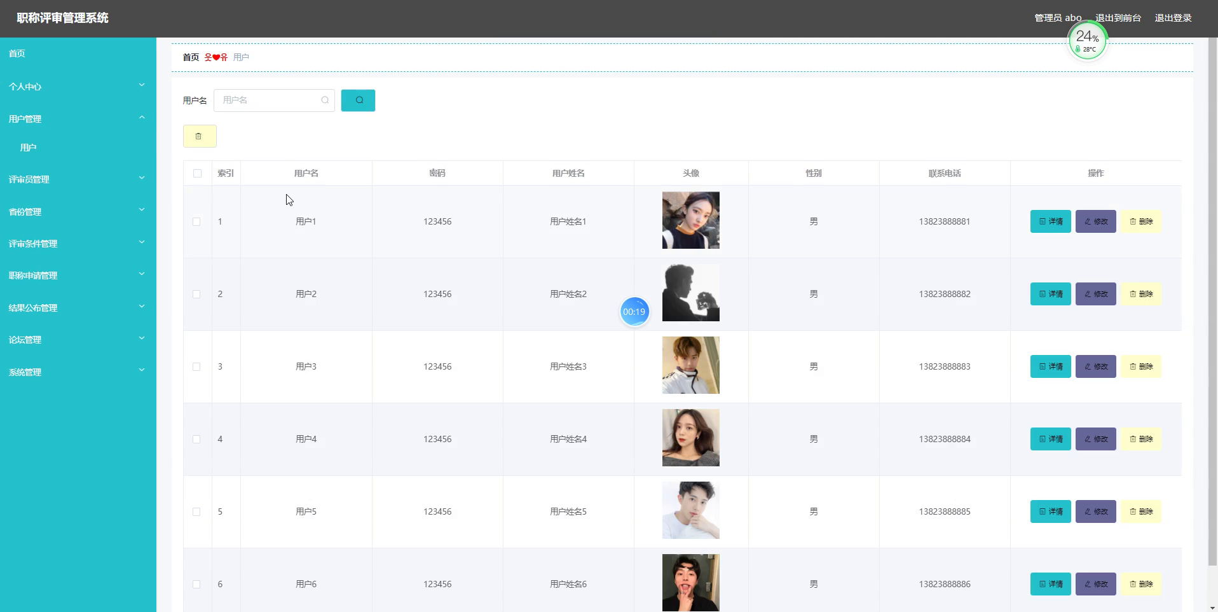This screenshot has height=612, width=1218.
Task: Delete the 用户3 row
Action: [x=1140, y=366]
